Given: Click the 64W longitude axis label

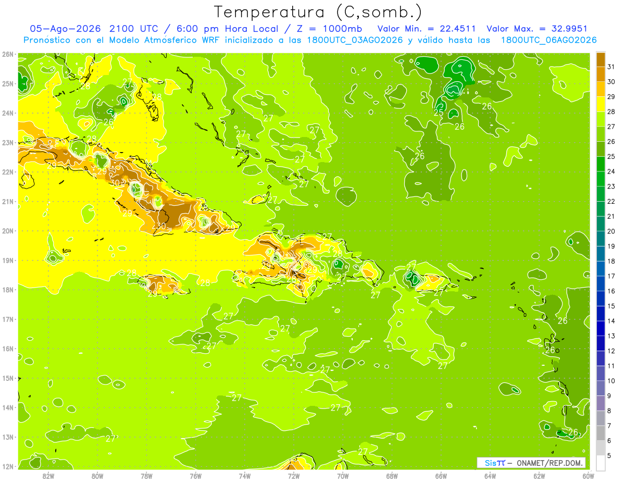Looking at the screenshot, I should point(490,476).
